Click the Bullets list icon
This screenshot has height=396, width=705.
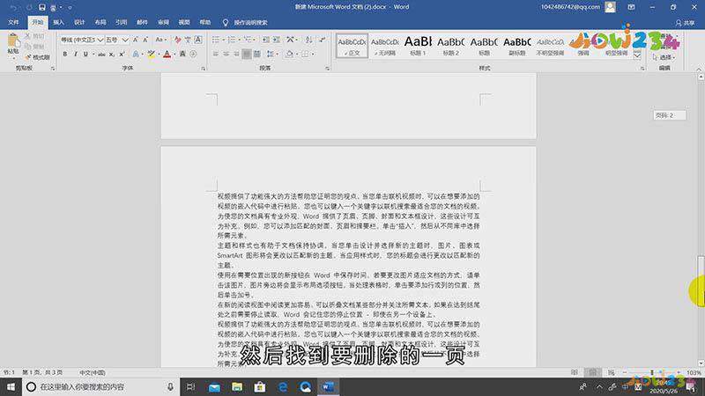pos(216,40)
